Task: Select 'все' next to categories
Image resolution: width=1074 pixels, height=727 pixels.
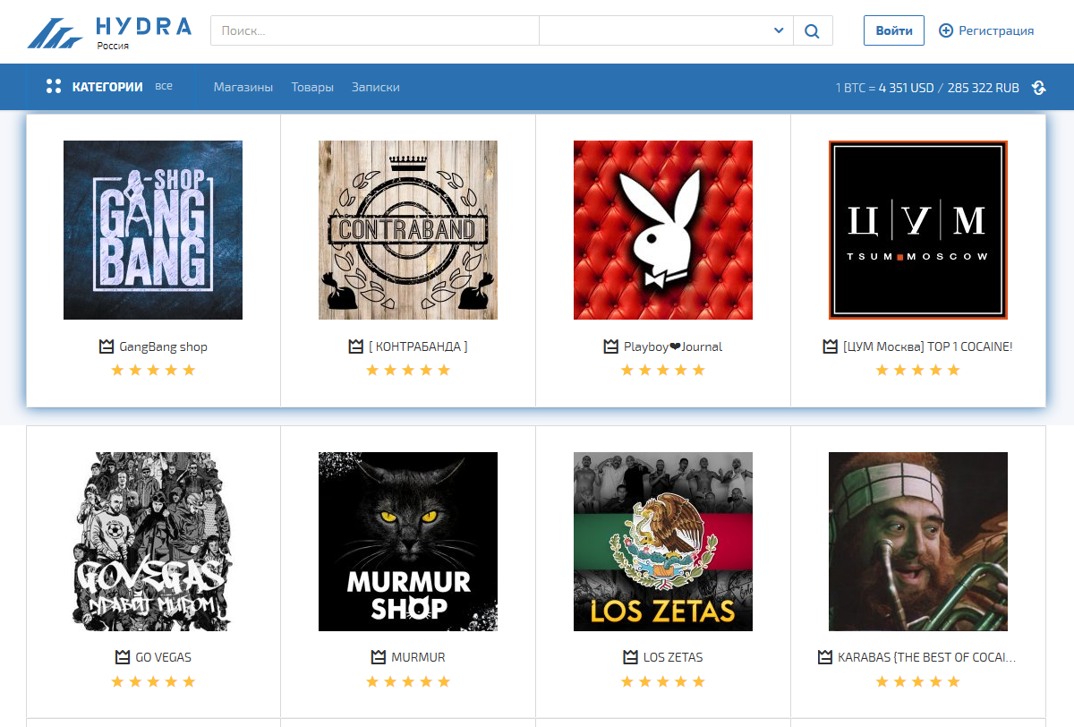Action: 164,86
